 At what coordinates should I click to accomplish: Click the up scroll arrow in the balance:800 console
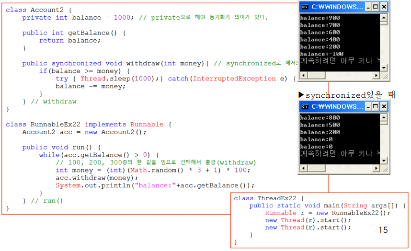(384, 117)
